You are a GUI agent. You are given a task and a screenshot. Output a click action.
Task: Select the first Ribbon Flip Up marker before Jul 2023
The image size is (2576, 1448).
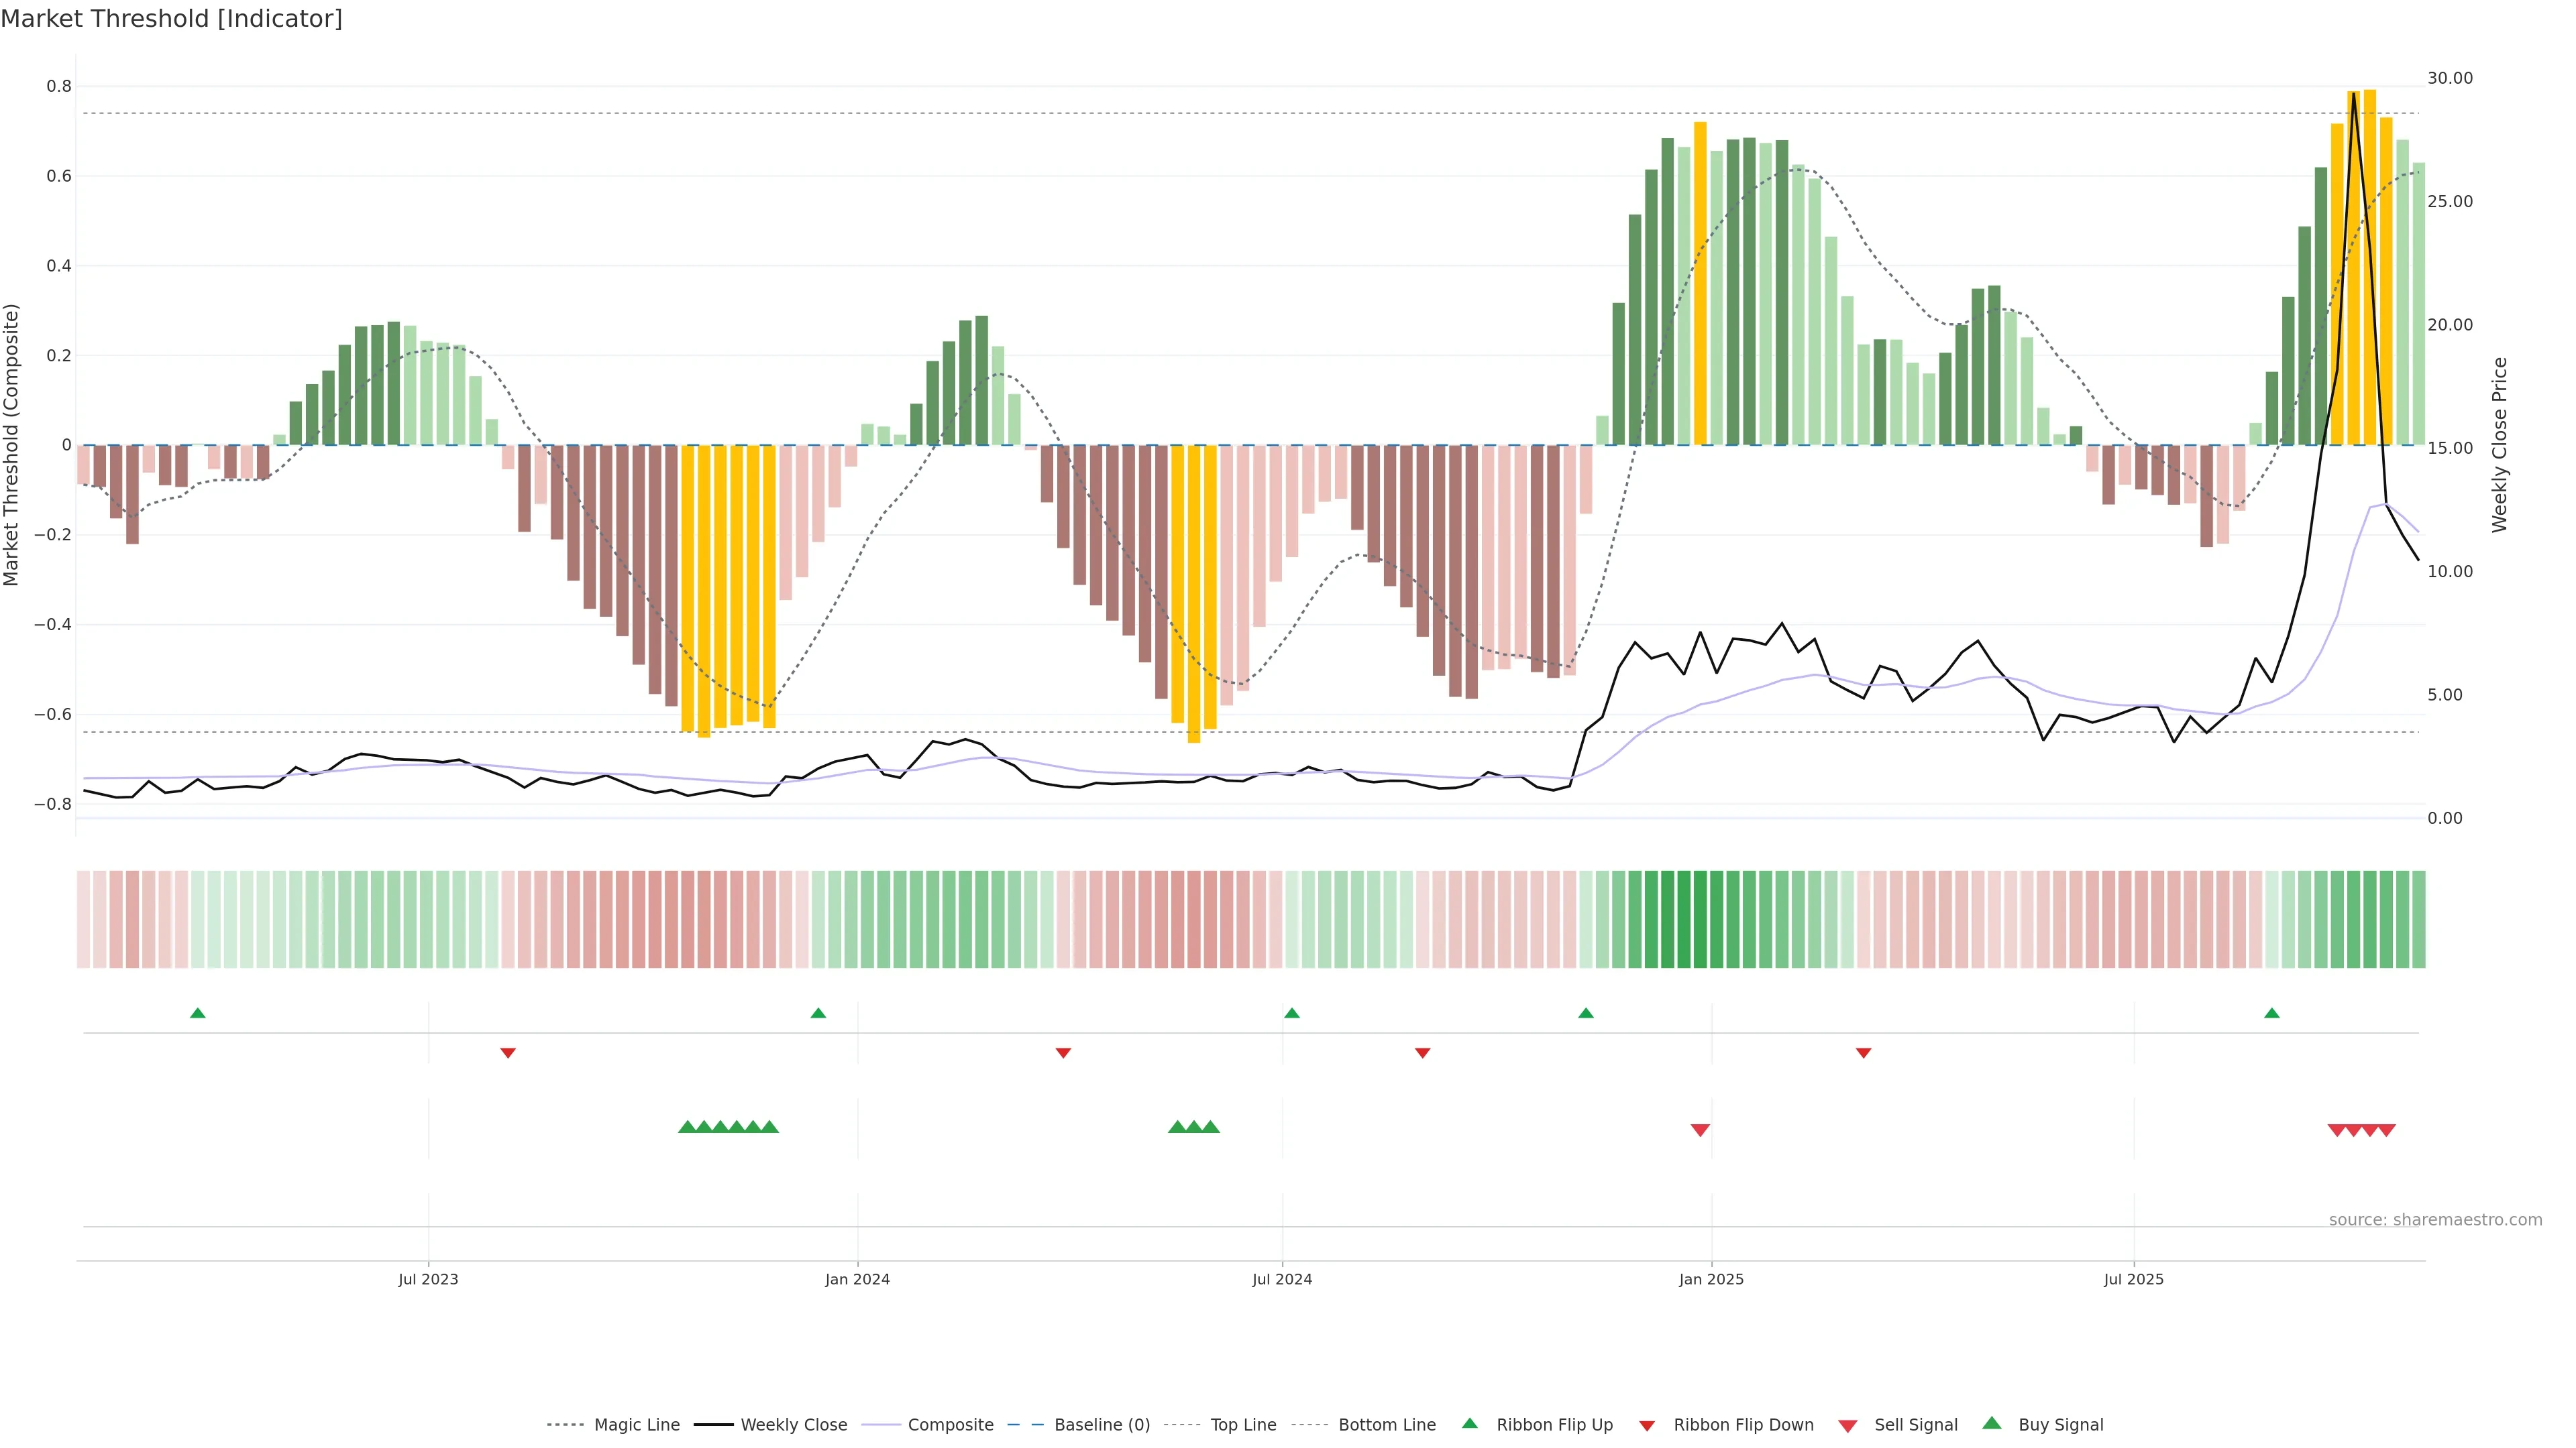(198, 1014)
